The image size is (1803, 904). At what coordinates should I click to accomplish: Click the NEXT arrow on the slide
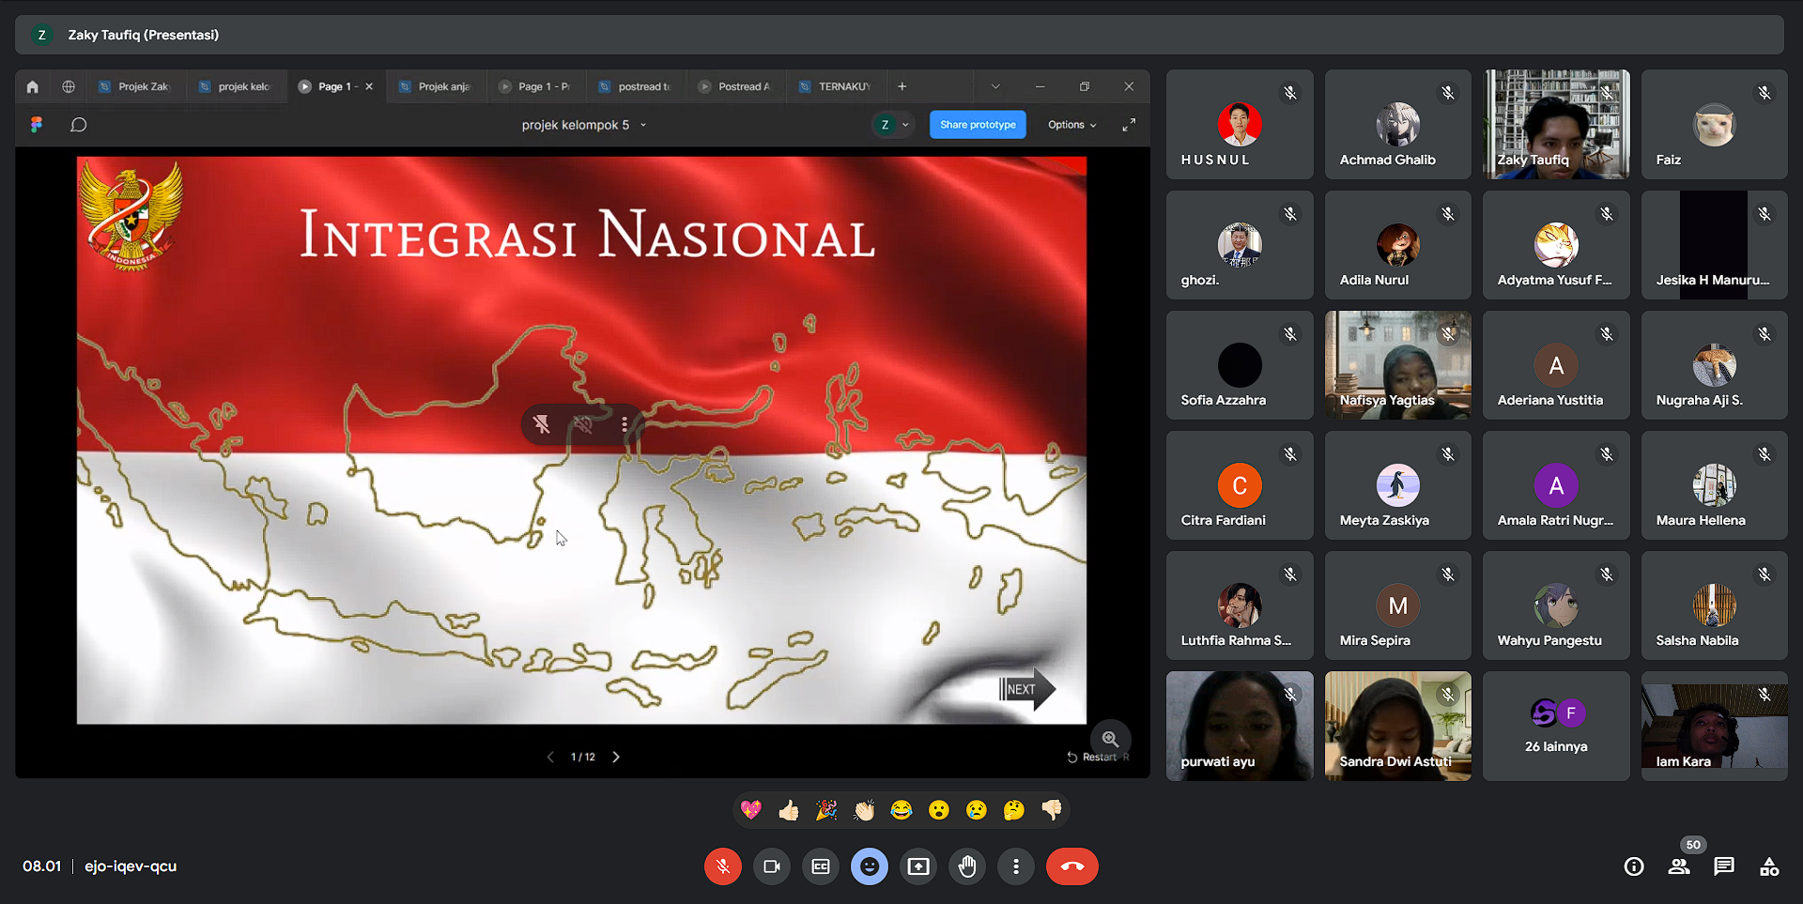point(1026,689)
